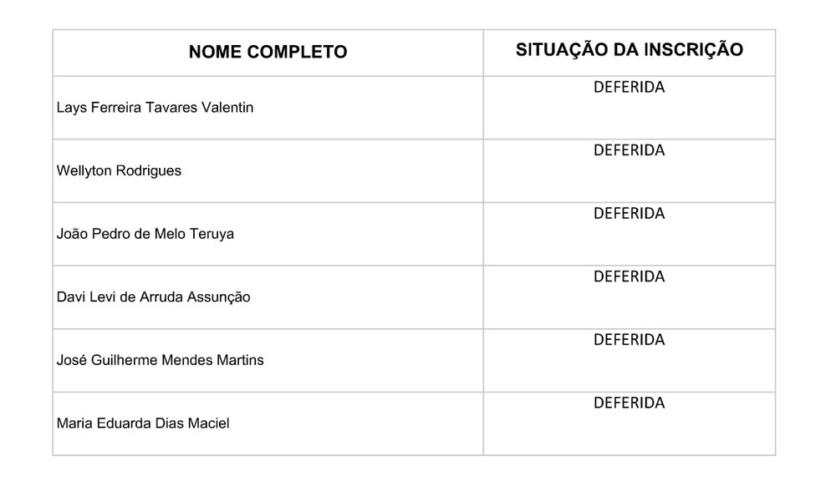Click the word Teruya in third row
This screenshot has width=836, height=487.
212,234
